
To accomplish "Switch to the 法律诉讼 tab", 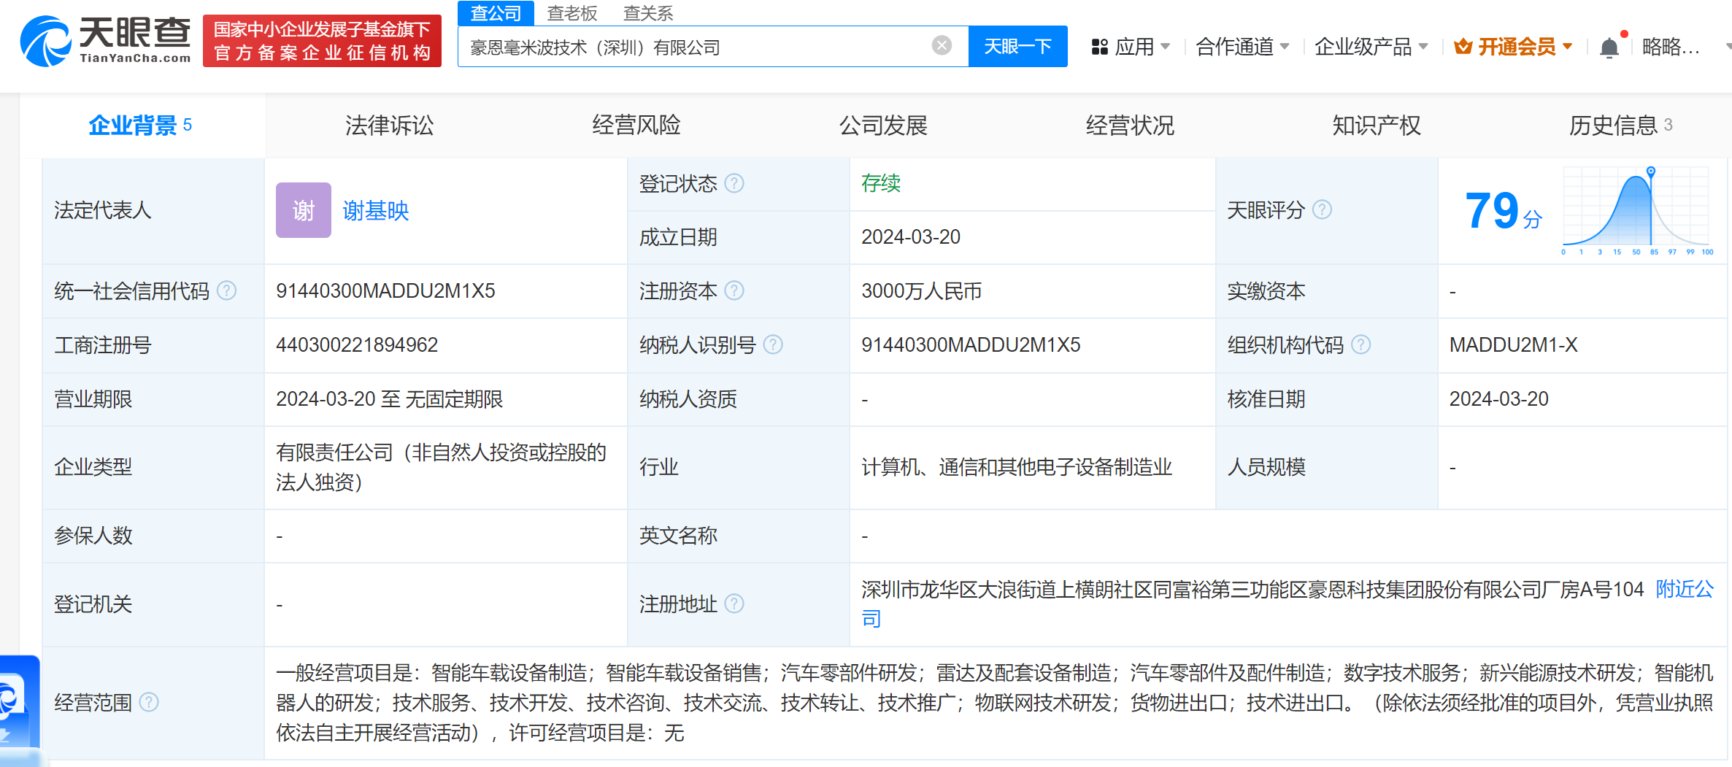I will pos(389,126).
